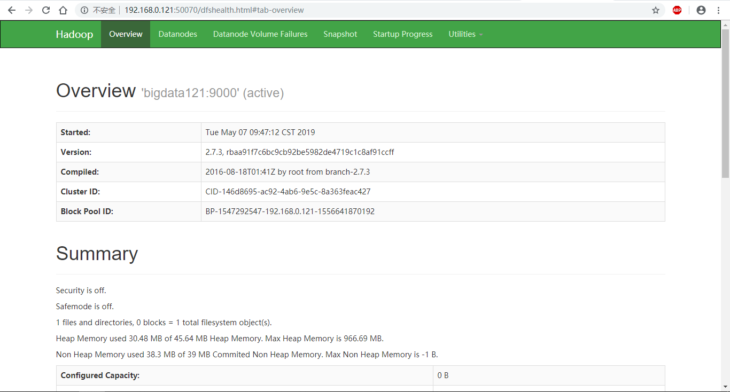730x392 pixels.
Task: Expand the Utilities dropdown menu
Action: tap(465, 34)
